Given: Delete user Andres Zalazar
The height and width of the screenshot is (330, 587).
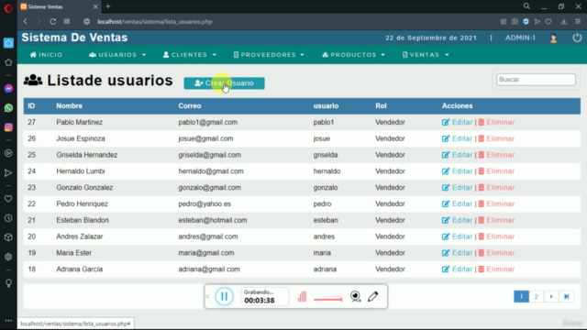Looking at the screenshot, I should pos(496,236).
